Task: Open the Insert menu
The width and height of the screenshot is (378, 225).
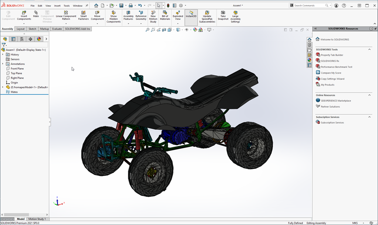Action: [57, 5]
